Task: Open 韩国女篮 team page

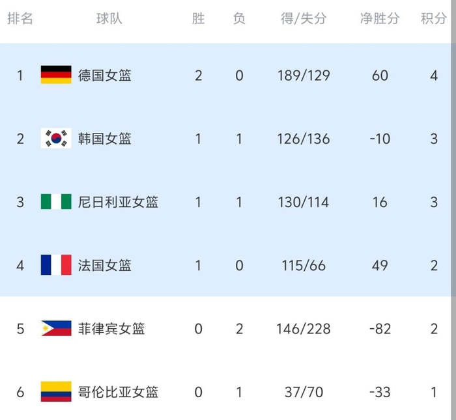Action: coord(105,139)
